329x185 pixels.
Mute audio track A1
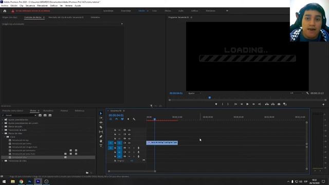[x=129, y=148]
